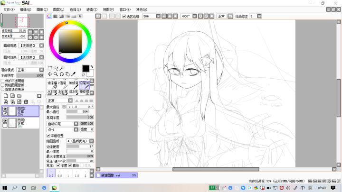Open the 滤镜(T) menu
This screenshot has height=192, width=342.
tap(92, 9)
